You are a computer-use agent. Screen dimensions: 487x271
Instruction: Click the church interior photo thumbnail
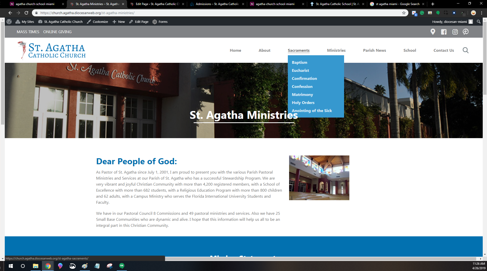[x=319, y=178]
